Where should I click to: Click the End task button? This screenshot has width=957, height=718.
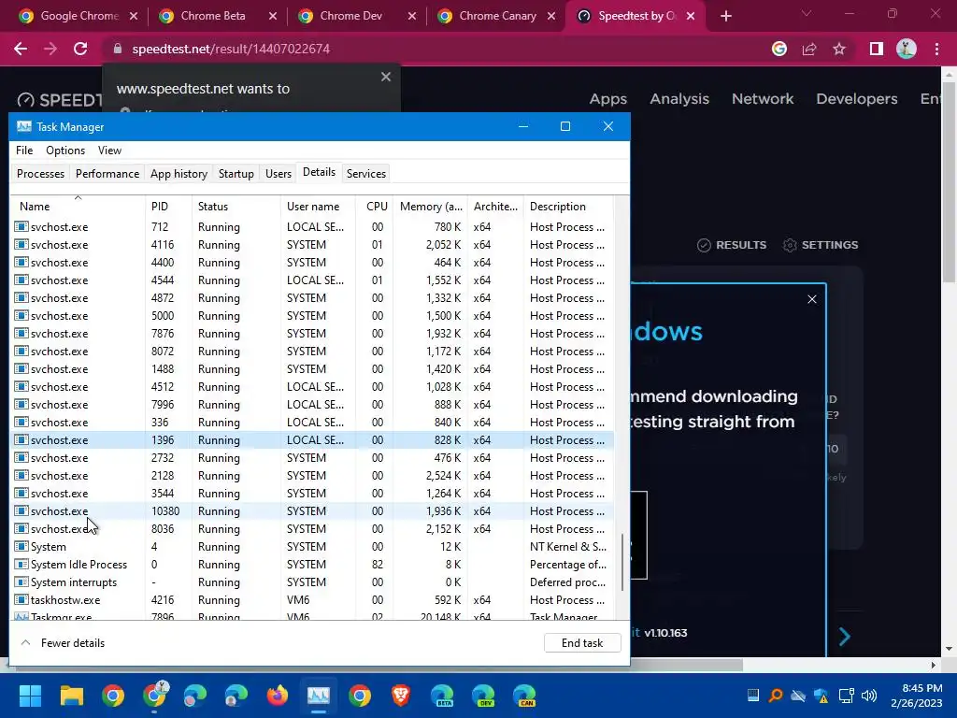(x=582, y=643)
